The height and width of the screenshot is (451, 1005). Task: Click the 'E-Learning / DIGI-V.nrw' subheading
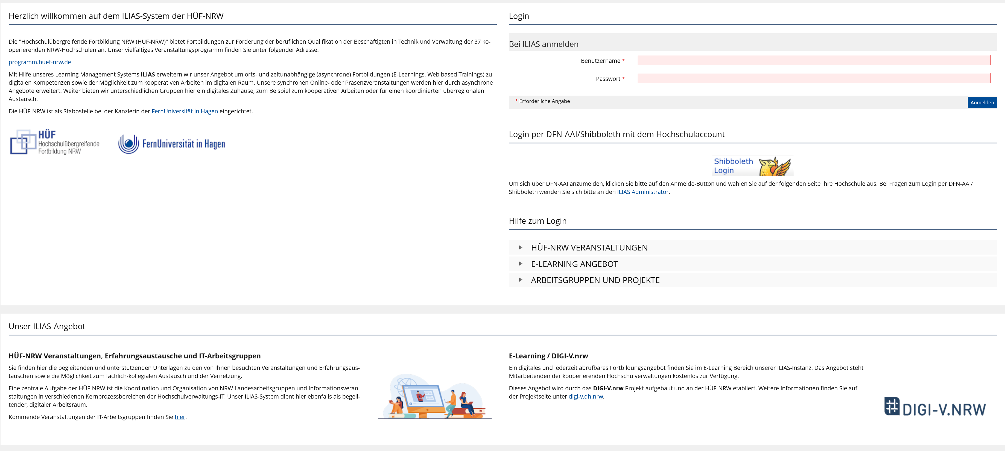[548, 356]
